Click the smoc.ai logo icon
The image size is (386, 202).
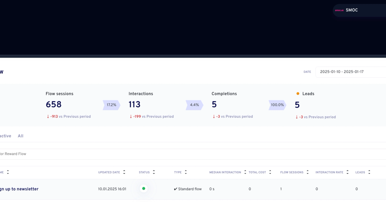tap(339, 10)
